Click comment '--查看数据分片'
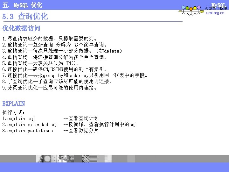This screenshot has width=229, height=172. [x=81, y=131]
